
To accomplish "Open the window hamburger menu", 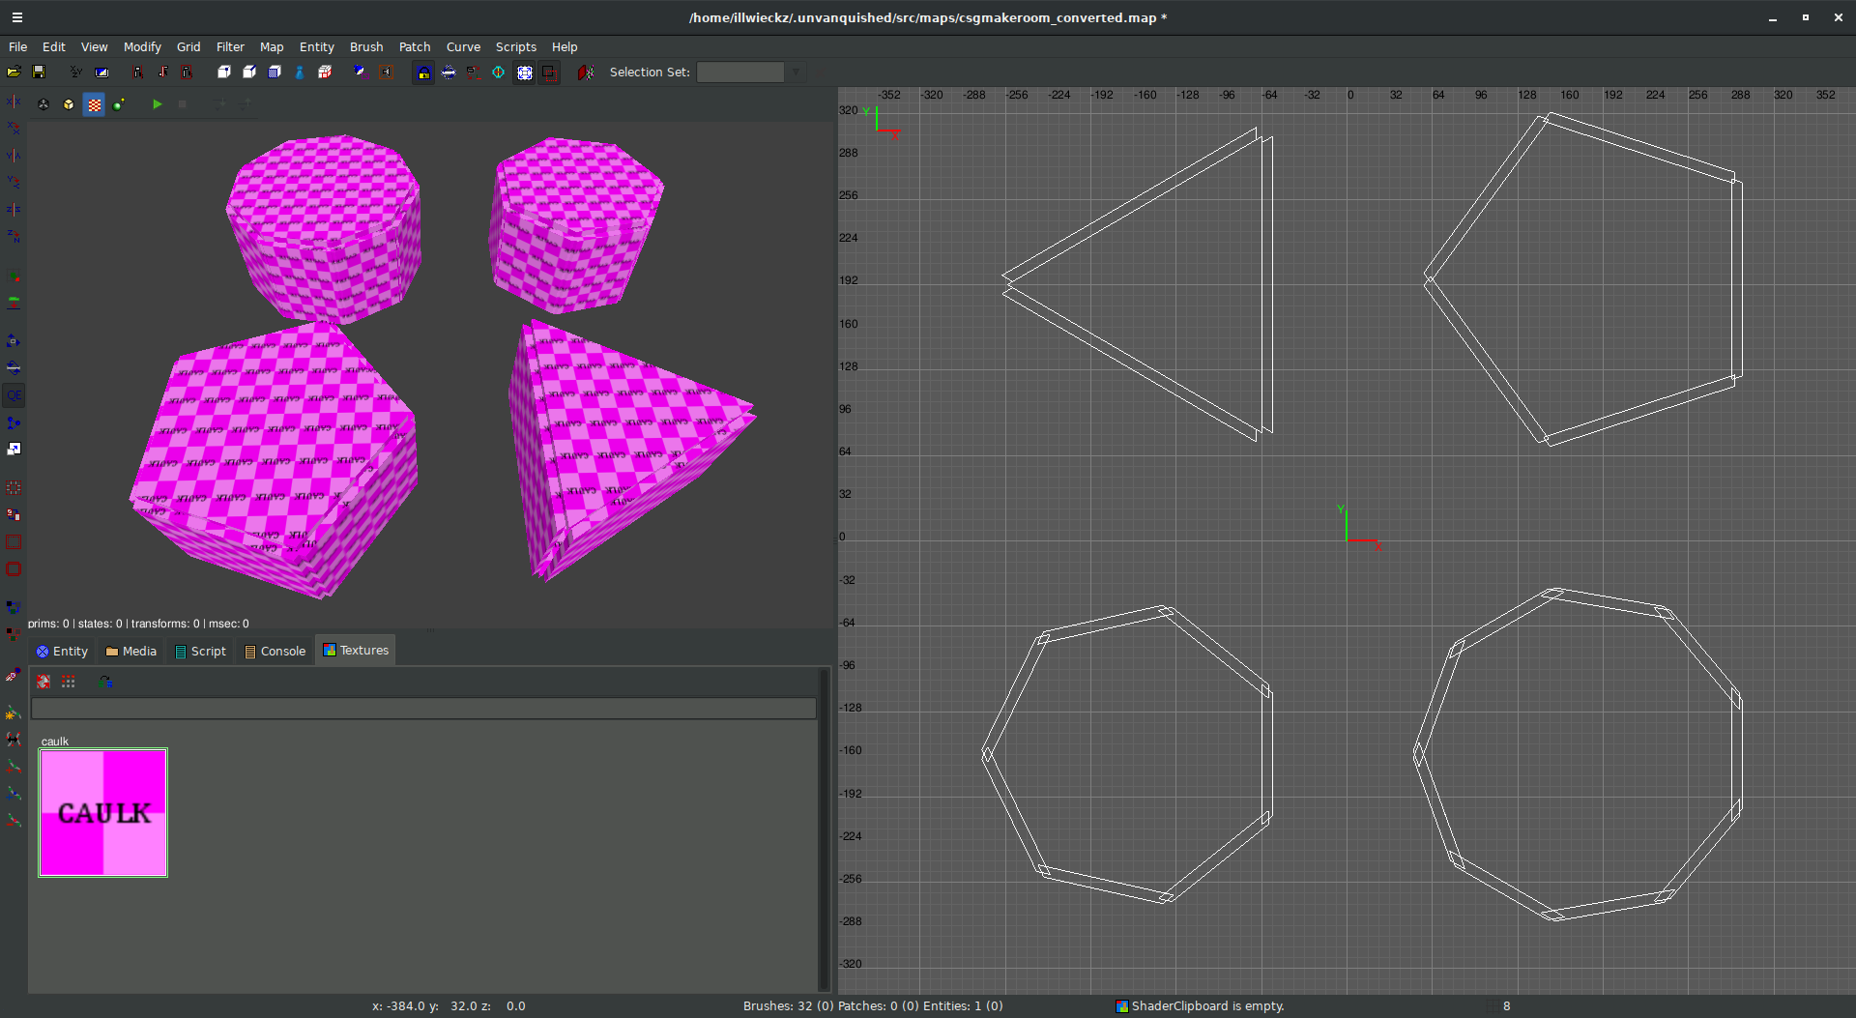I will click(x=16, y=17).
